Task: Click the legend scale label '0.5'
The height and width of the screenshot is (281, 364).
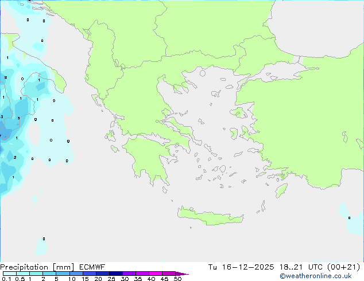Action: click(x=20, y=279)
